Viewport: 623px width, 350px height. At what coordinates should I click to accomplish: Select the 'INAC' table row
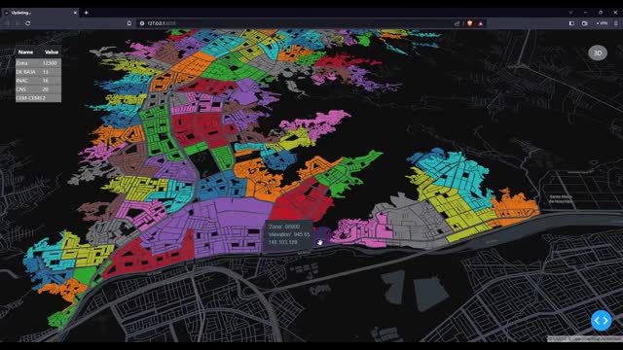click(x=38, y=81)
